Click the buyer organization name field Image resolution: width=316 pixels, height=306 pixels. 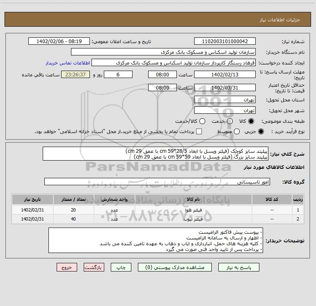pyautogui.click(x=163, y=52)
